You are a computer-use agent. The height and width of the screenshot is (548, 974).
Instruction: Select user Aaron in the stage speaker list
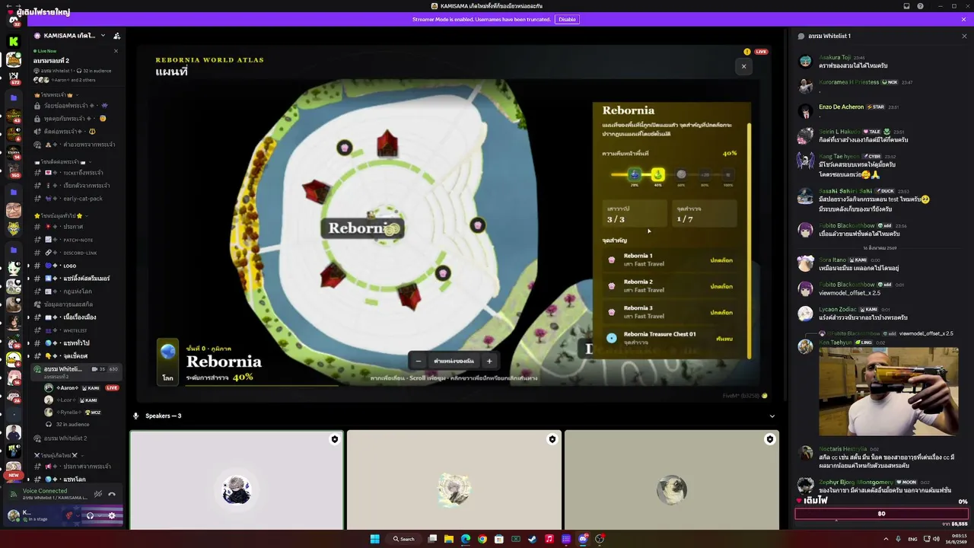(82, 387)
